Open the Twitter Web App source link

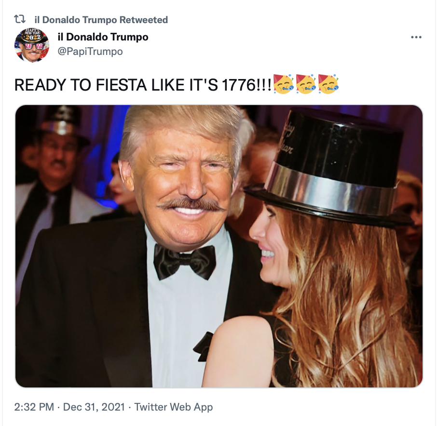tap(174, 407)
